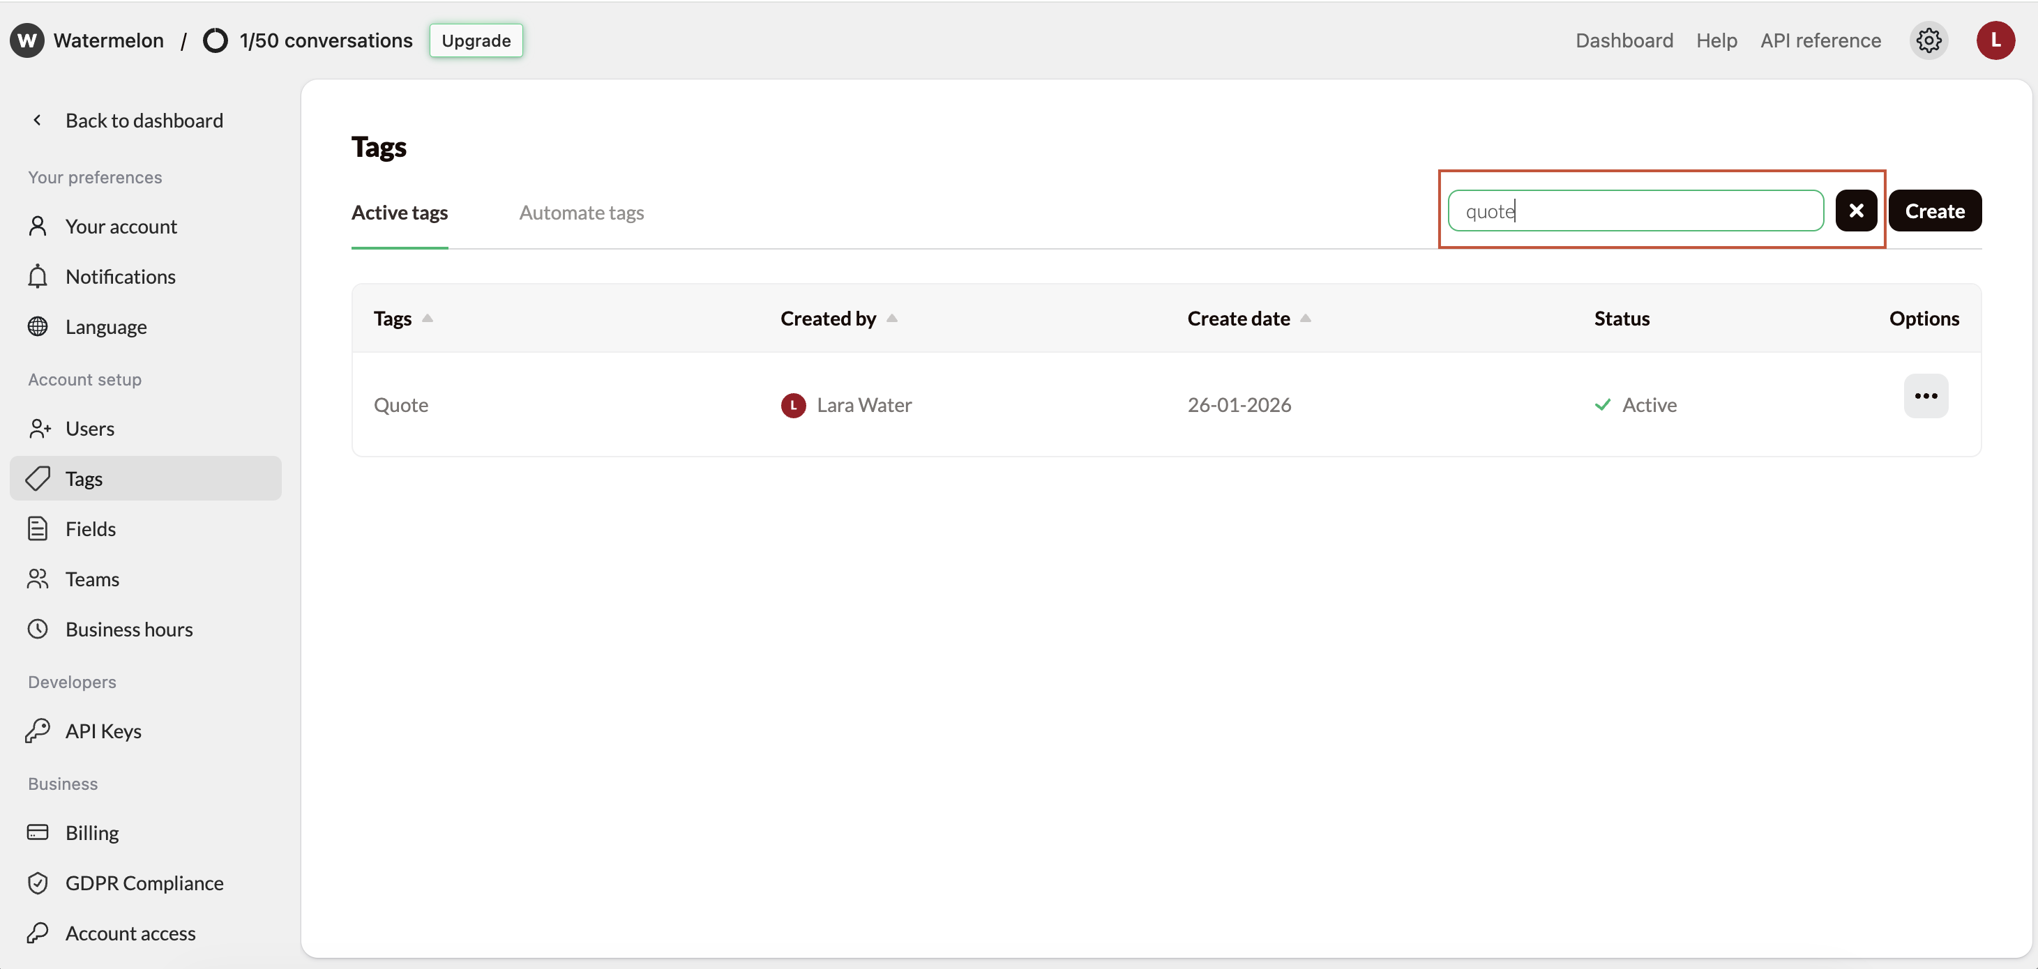Click the Upgrade button
The height and width of the screenshot is (969, 2038).
pos(476,40)
